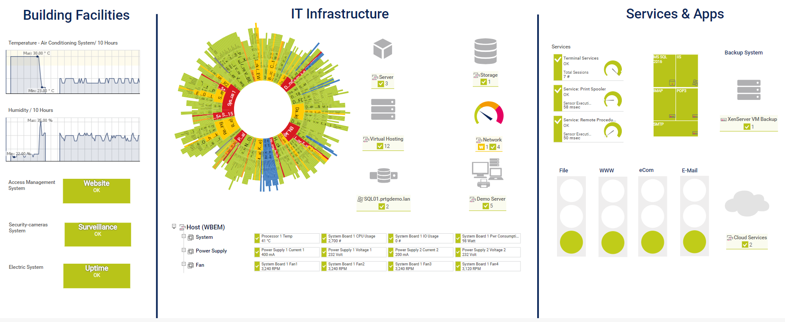Image resolution: width=785 pixels, height=322 pixels.
Task: Click the Storage database cylinder icon
Action: pyautogui.click(x=485, y=51)
